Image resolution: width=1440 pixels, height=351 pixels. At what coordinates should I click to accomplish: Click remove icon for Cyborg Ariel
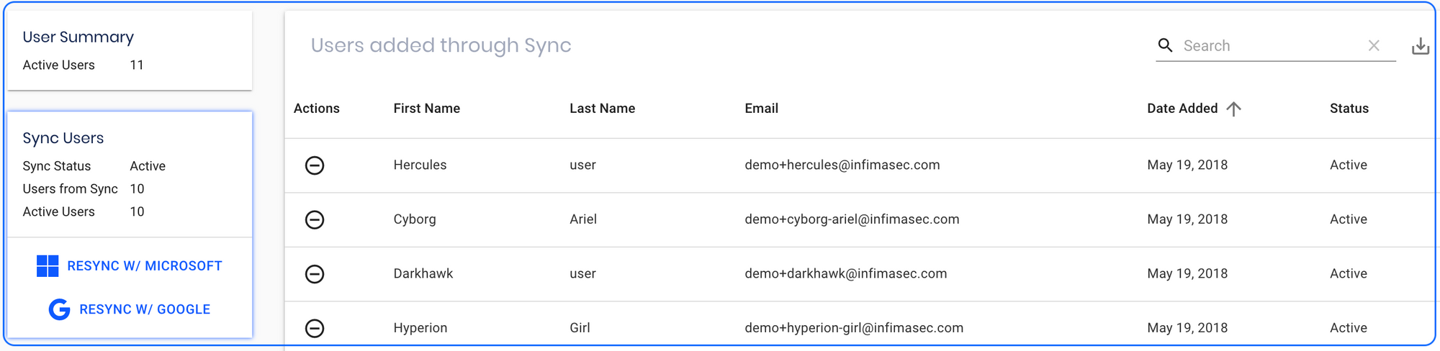(x=315, y=219)
